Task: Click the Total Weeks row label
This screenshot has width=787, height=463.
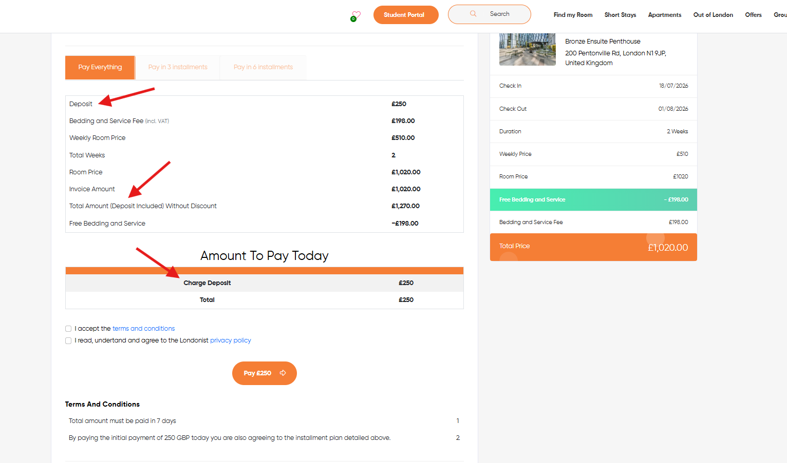Action: pos(87,155)
